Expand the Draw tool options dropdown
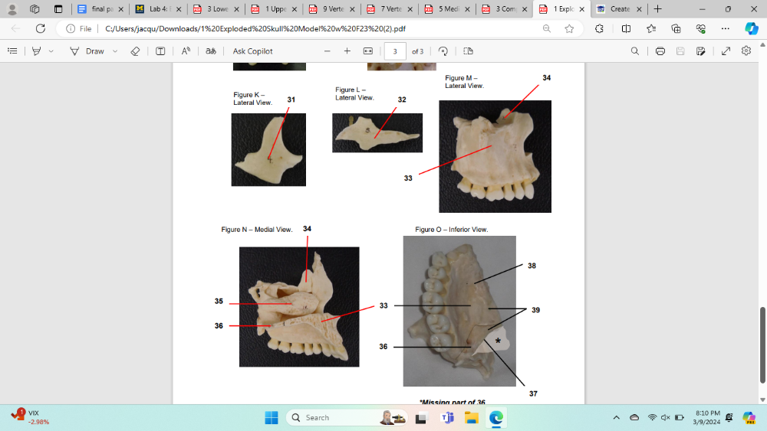The height and width of the screenshot is (431, 767). 115,51
